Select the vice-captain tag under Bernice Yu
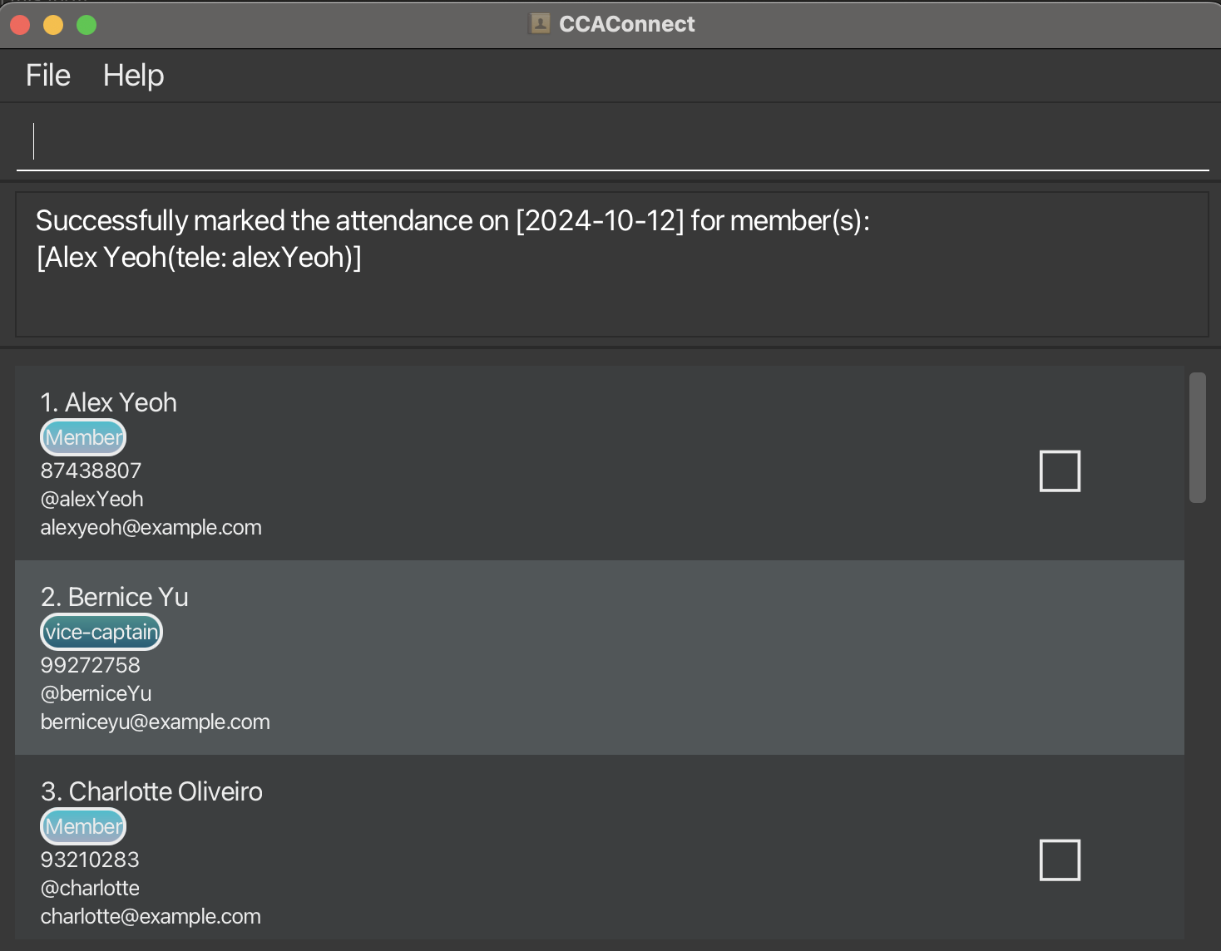The width and height of the screenshot is (1221, 951). click(x=101, y=632)
